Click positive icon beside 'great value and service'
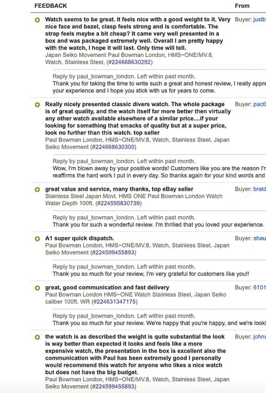Image resolution: width=266 pixels, height=393 pixels. [37, 189]
